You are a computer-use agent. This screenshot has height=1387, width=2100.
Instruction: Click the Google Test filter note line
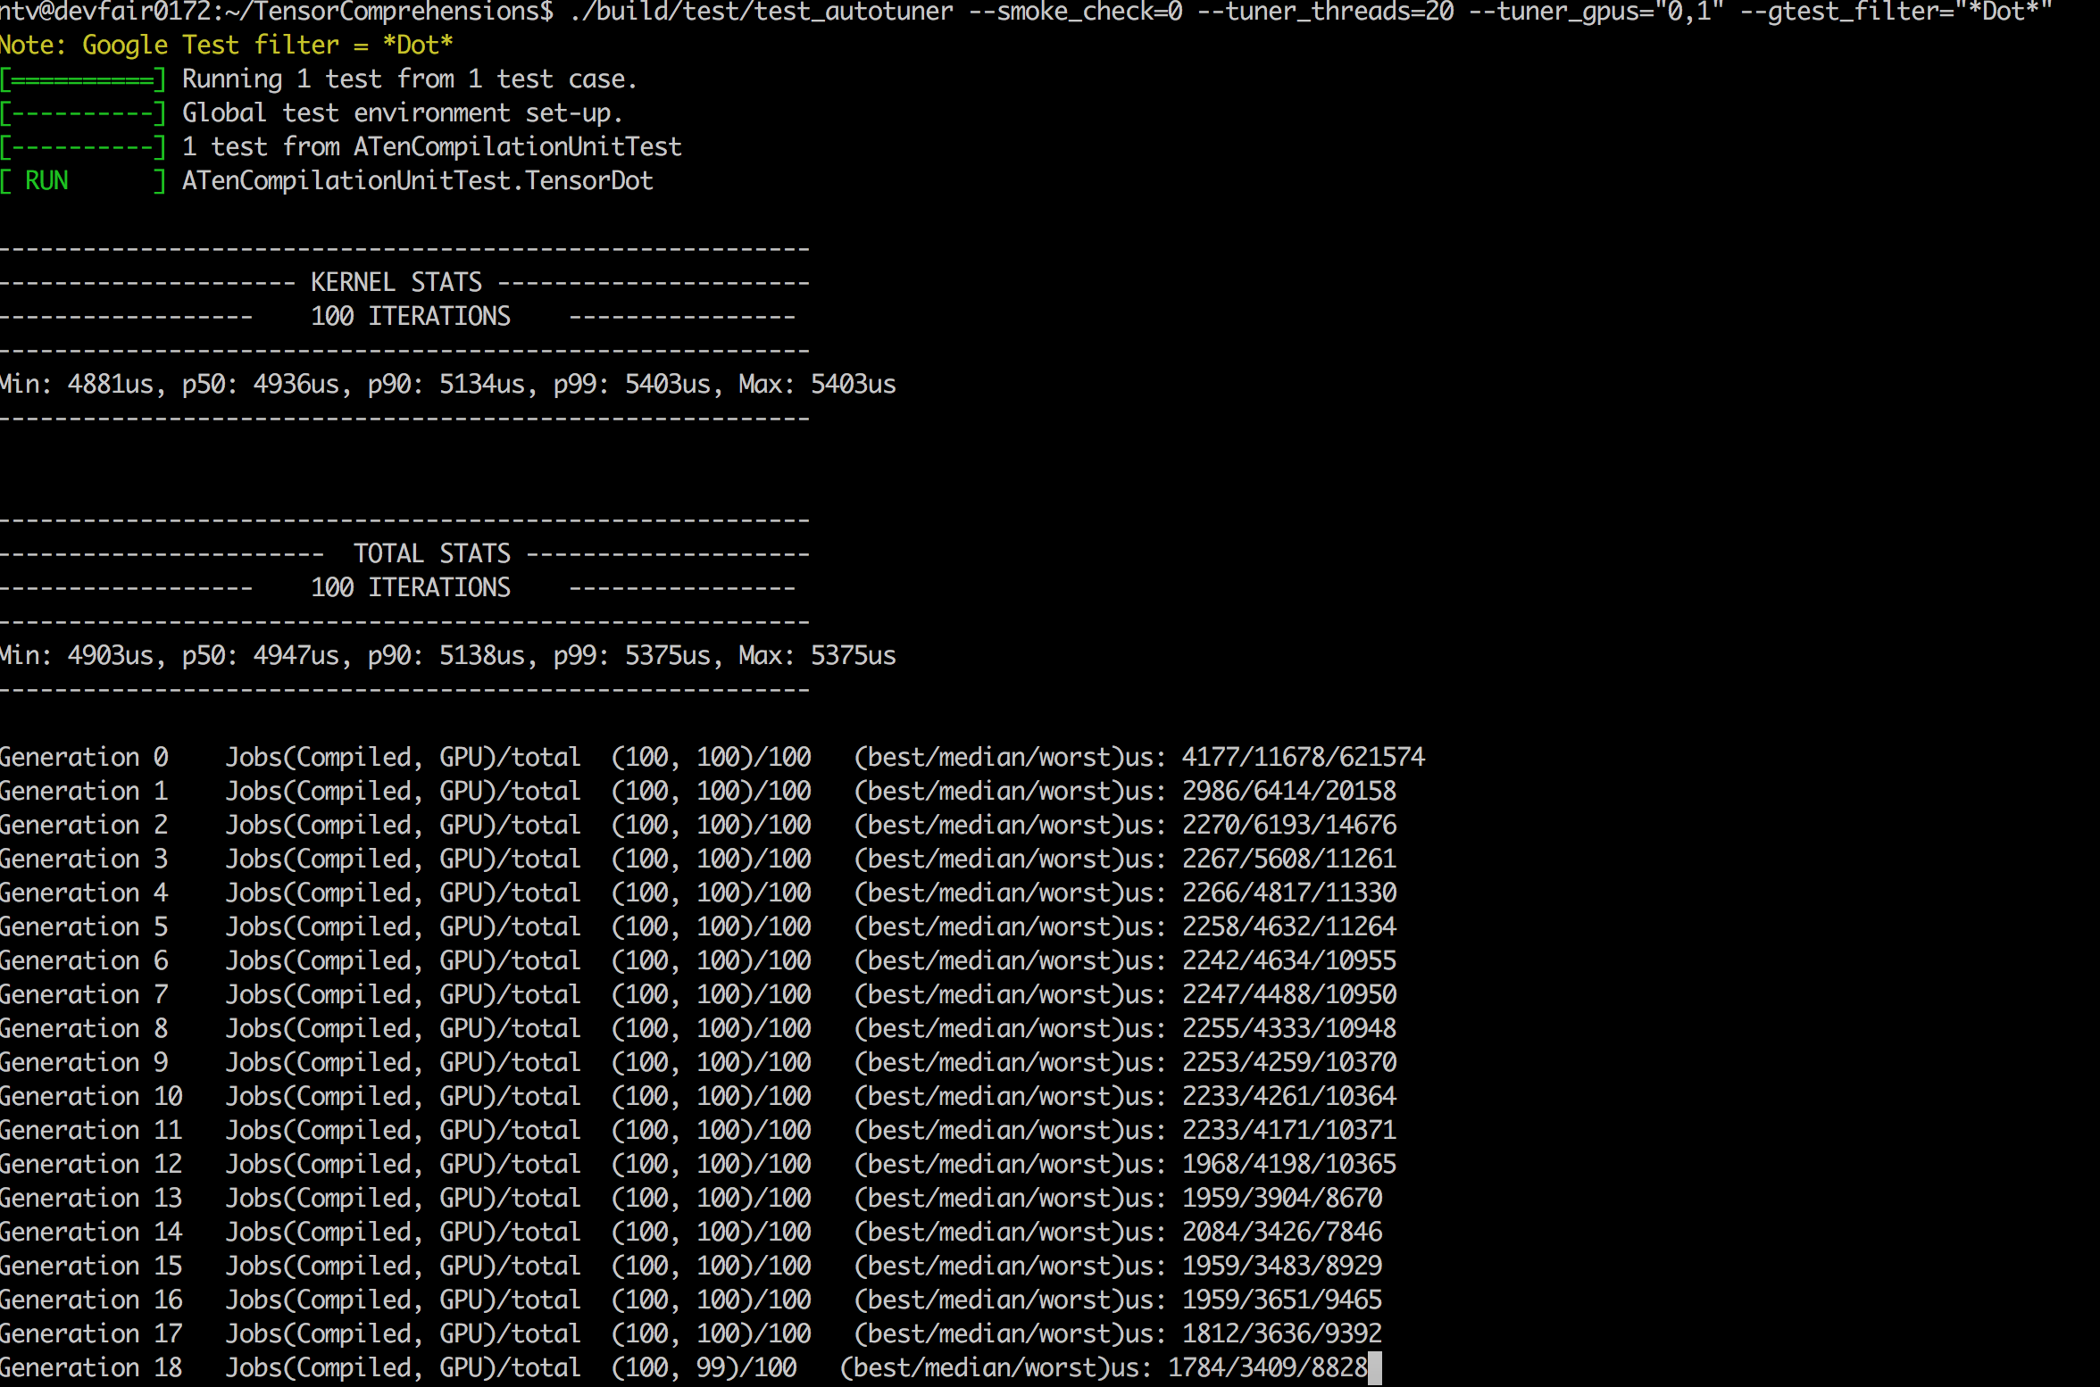click(x=226, y=46)
